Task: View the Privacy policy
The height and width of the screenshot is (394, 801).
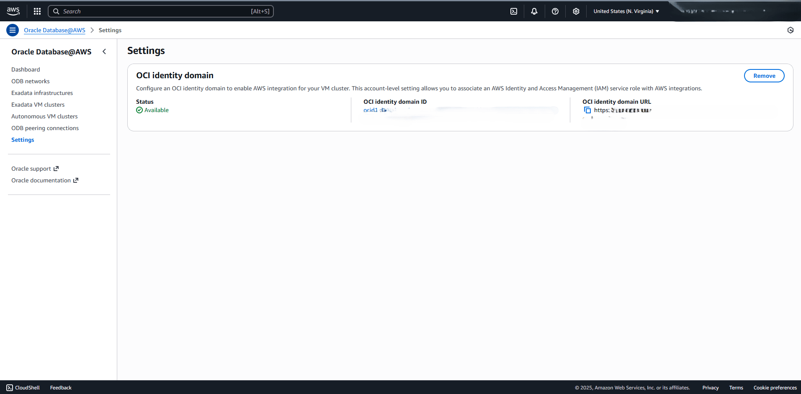Action: (710, 387)
